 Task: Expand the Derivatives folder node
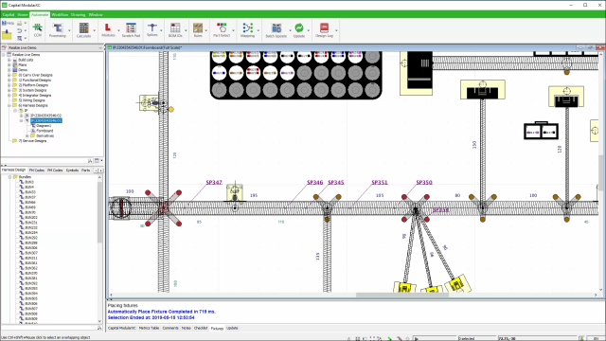coord(27,135)
